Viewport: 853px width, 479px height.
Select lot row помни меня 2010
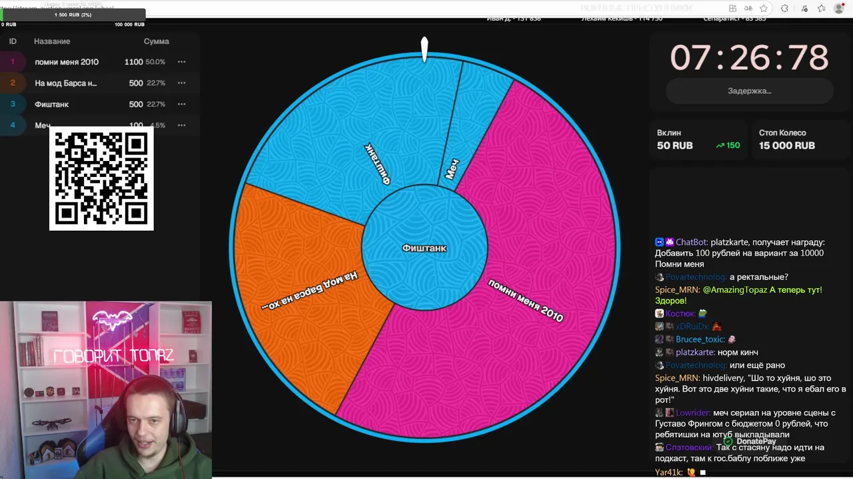click(x=100, y=62)
